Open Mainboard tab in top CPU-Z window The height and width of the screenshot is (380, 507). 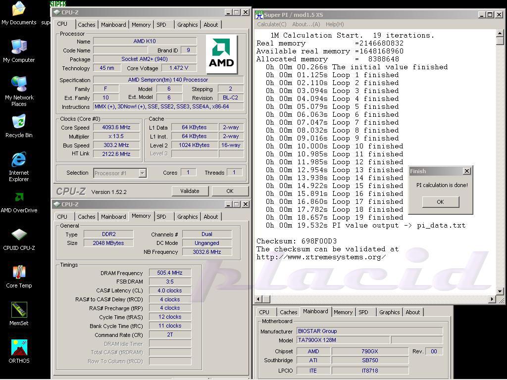pos(113,25)
